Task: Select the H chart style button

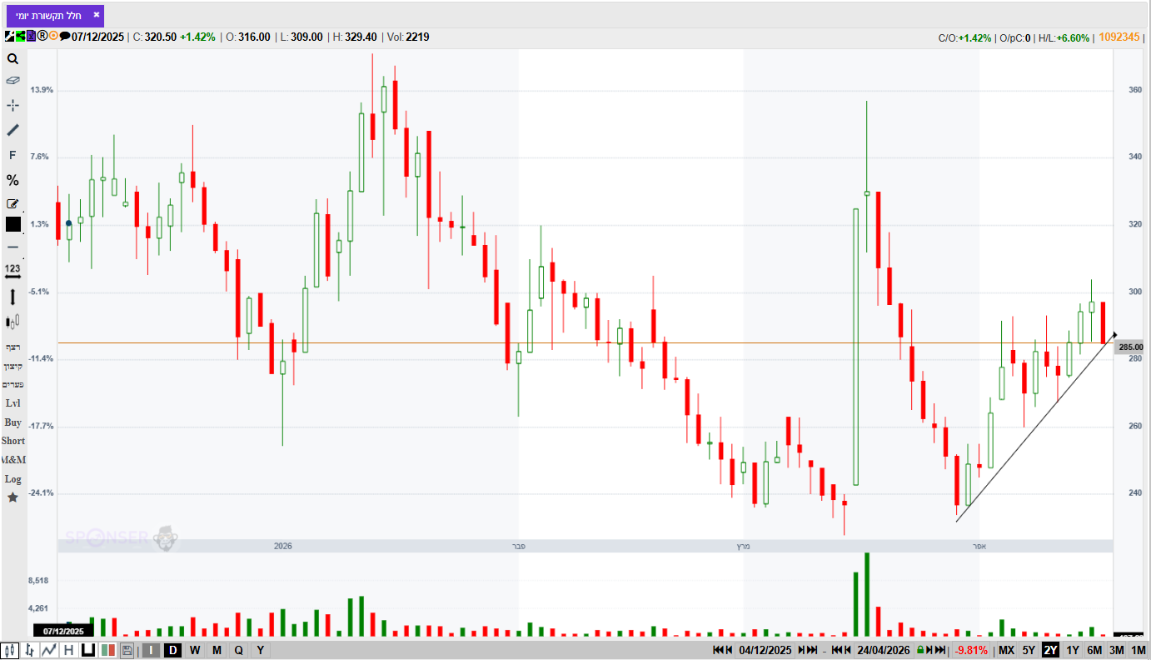Action: pos(68,650)
